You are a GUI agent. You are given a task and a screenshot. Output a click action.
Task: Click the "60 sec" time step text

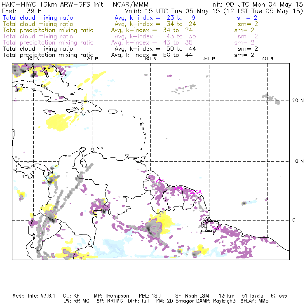pos(279,296)
